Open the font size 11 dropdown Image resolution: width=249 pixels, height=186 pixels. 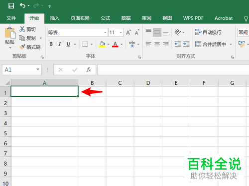tap(121, 32)
